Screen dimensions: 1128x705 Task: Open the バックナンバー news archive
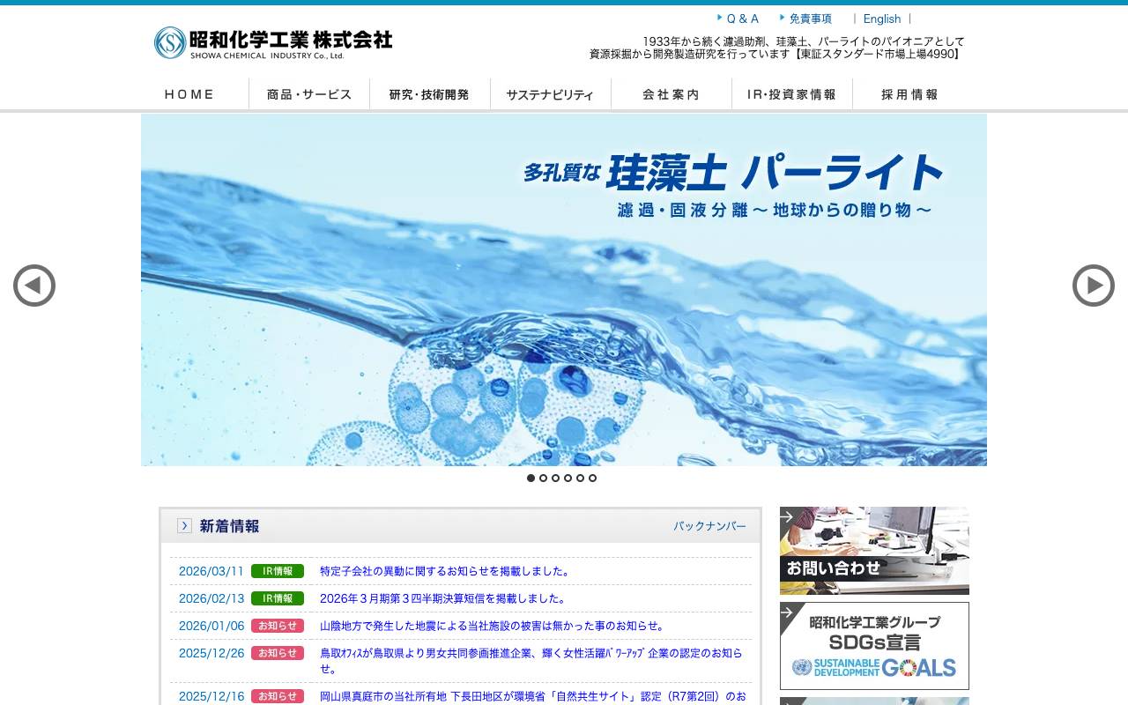coord(711,526)
